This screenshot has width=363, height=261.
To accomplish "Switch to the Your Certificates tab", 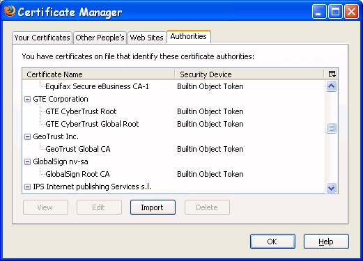I will [x=42, y=38].
